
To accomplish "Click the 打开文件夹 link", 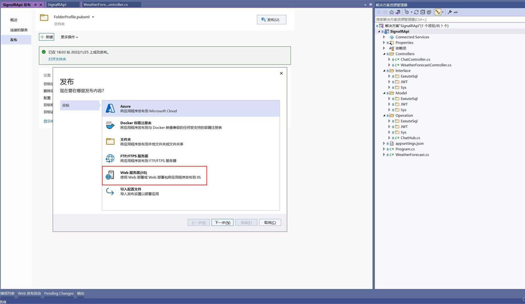I will tap(57, 59).
